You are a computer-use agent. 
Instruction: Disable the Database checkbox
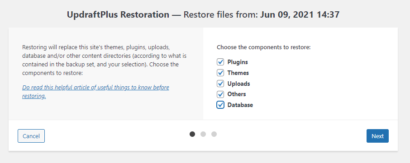220,105
